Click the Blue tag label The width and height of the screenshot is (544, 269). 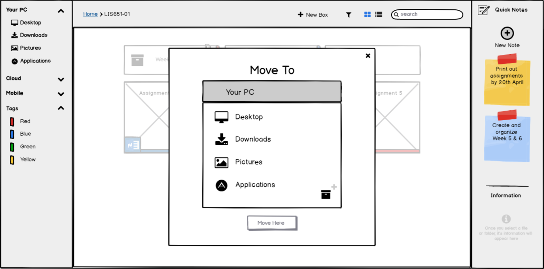click(x=25, y=134)
